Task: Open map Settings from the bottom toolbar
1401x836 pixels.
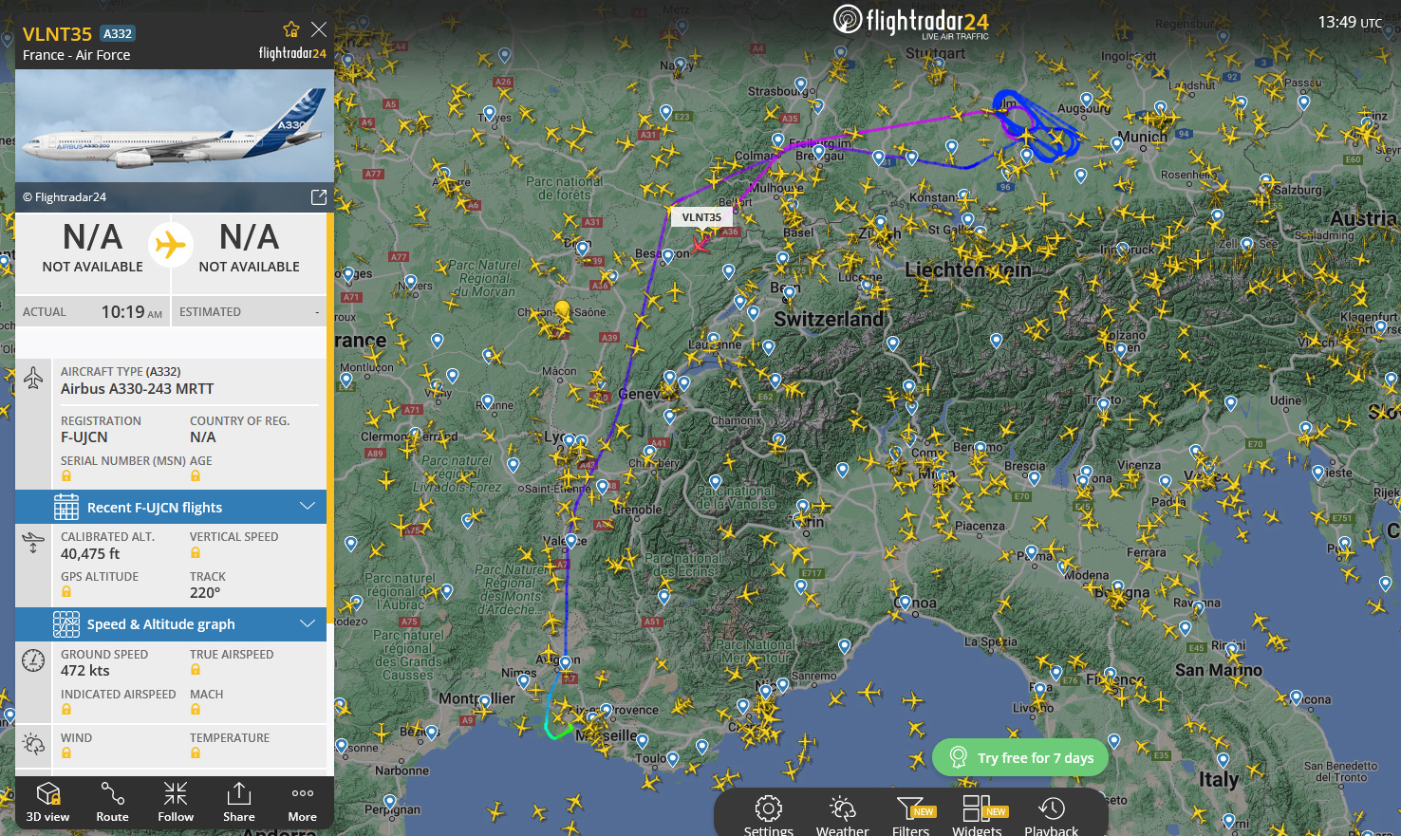Action: [769, 816]
